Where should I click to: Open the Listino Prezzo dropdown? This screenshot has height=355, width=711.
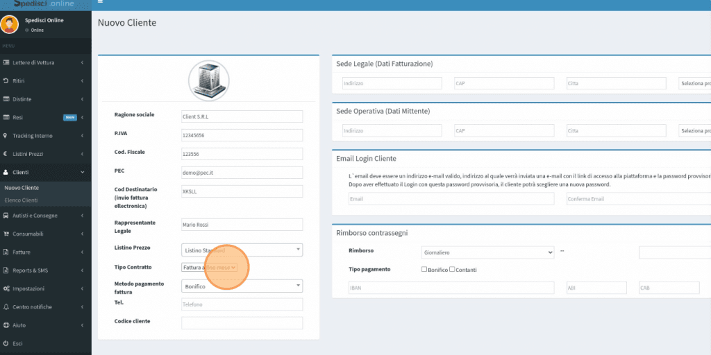(x=242, y=250)
